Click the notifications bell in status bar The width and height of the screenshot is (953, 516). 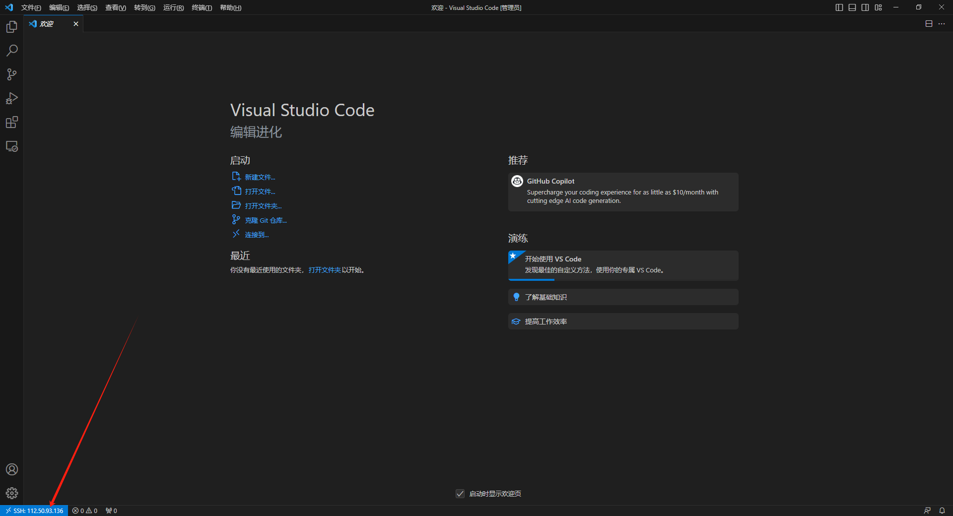point(942,511)
